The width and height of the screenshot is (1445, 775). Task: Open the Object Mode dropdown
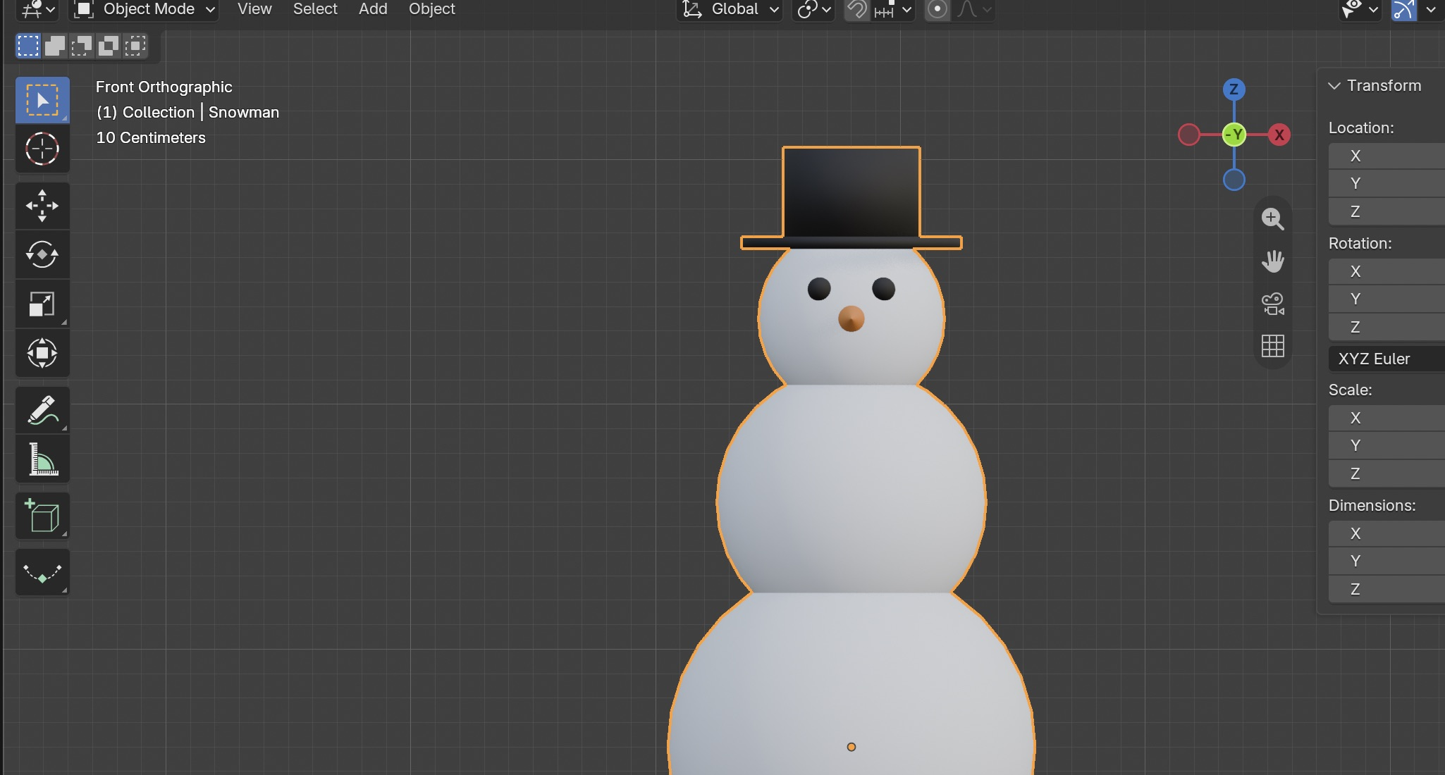click(x=144, y=9)
